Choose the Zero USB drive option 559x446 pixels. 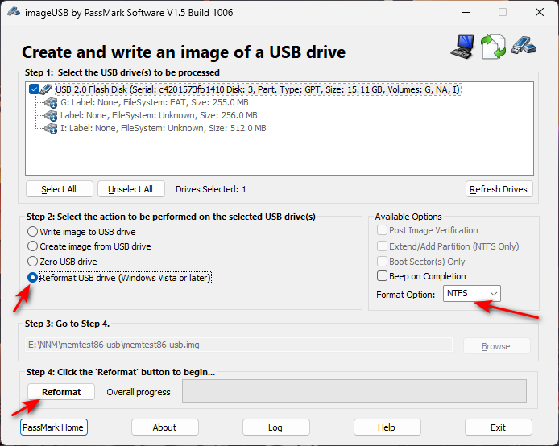[33, 262]
